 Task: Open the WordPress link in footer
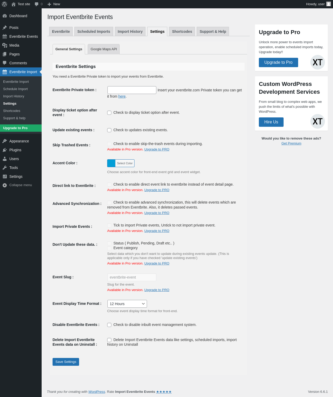[x=97, y=392]
